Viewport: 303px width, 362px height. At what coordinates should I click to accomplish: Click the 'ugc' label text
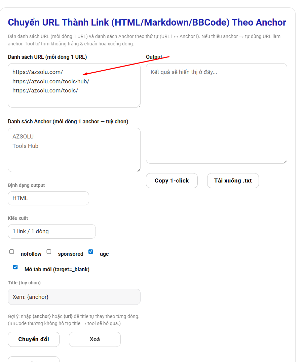pyautogui.click(x=104, y=254)
